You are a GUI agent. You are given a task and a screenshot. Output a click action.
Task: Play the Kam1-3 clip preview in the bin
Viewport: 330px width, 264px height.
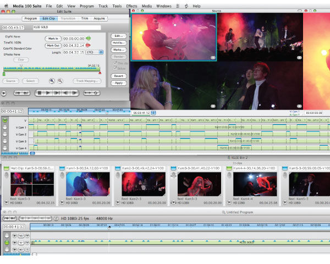[x=62, y=202]
